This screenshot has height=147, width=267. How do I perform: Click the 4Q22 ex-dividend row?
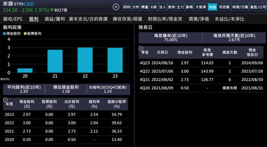201,71
